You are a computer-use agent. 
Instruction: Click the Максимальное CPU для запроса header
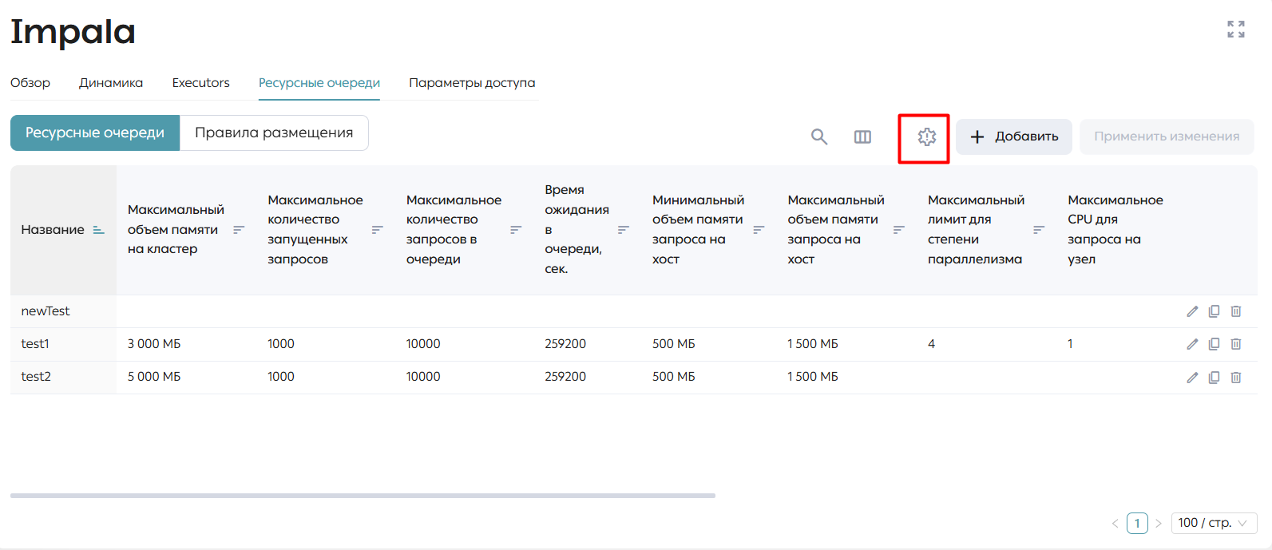[1115, 230]
